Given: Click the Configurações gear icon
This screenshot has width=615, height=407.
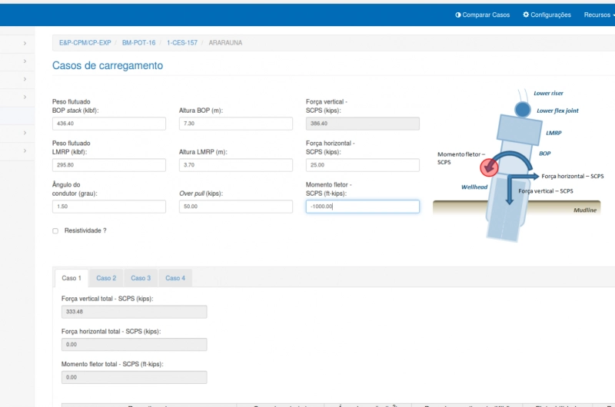Looking at the screenshot, I should point(527,15).
